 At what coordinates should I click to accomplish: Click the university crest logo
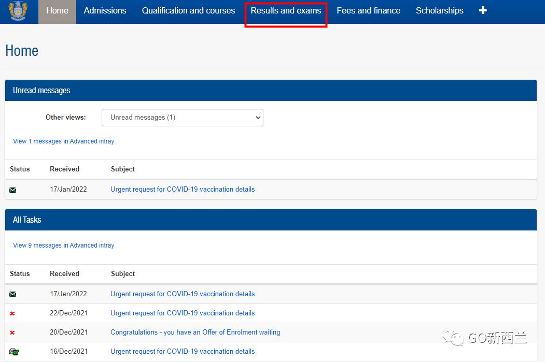coord(18,10)
